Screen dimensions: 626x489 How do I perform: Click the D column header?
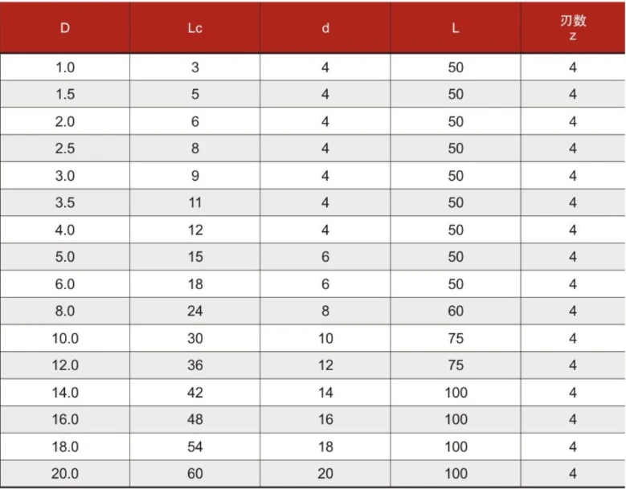pos(64,27)
